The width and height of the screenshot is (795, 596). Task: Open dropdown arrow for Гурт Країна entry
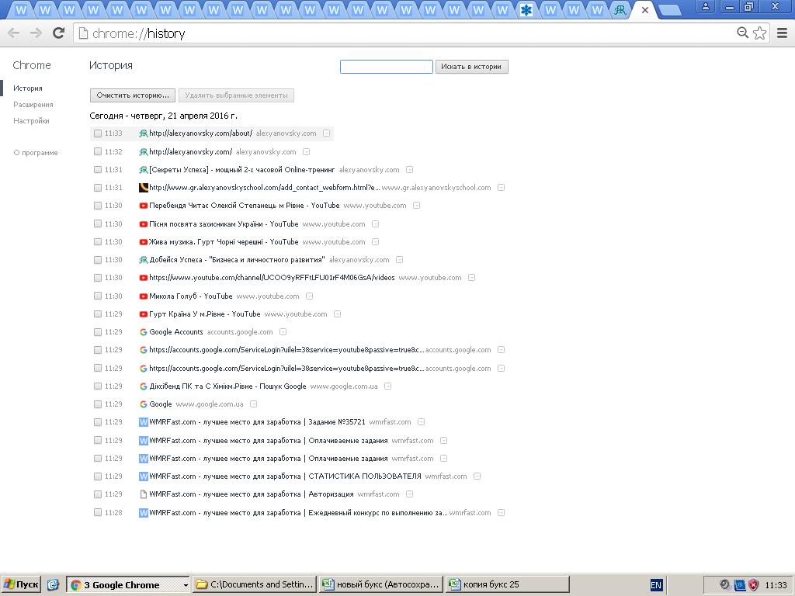tap(337, 314)
